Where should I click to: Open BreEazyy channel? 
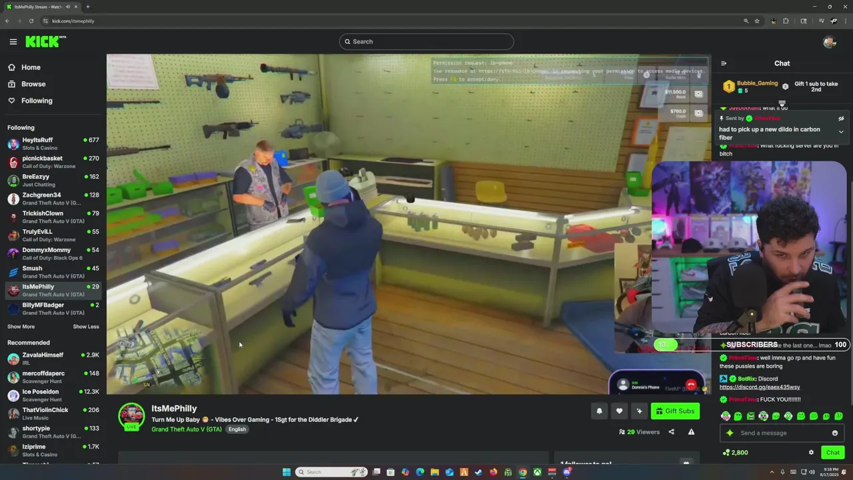point(53,180)
